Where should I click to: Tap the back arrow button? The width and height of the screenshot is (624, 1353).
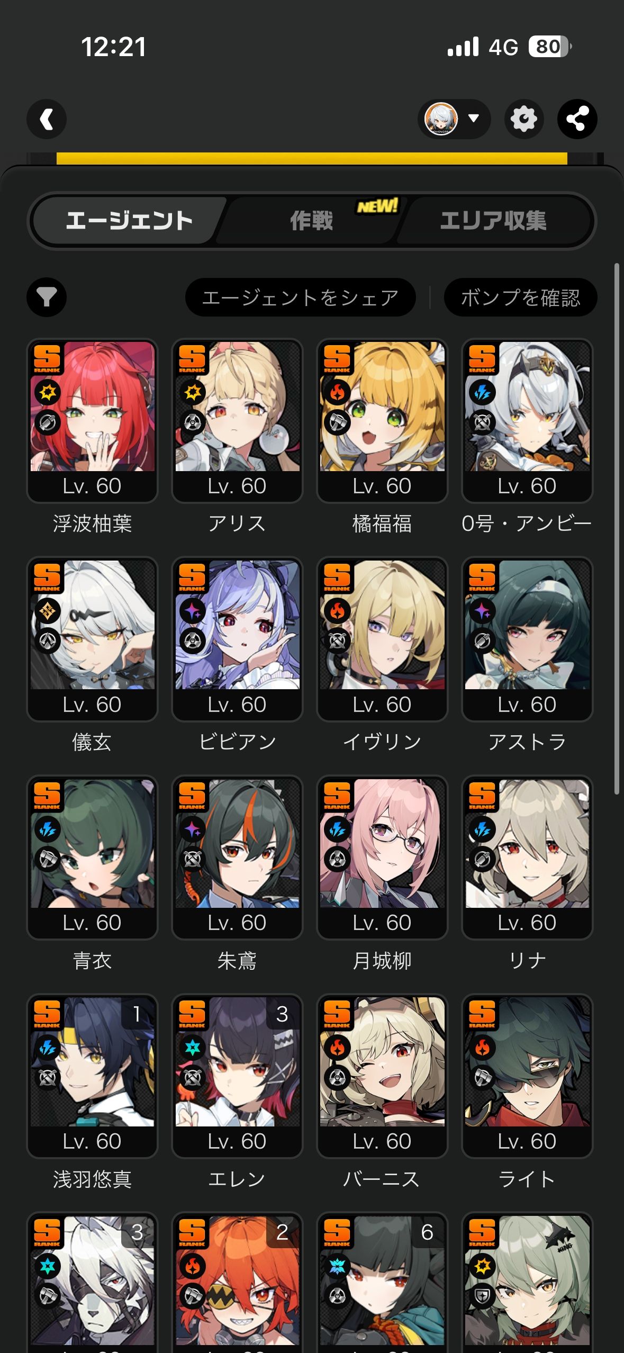(x=47, y=119)
